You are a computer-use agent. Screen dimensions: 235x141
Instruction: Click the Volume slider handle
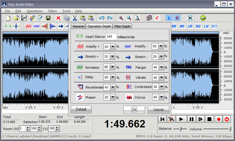coord(230,129)
